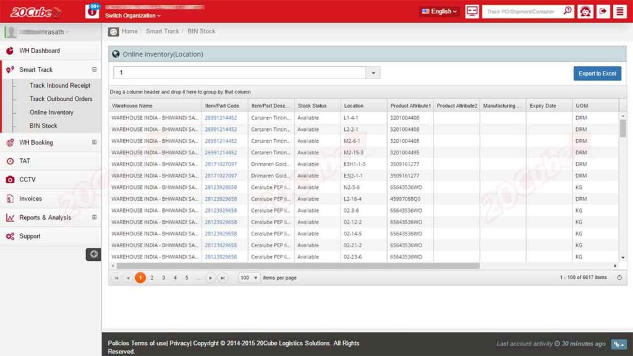Click the Track PO/Shipment/Container search field

(x=522, y=12)
